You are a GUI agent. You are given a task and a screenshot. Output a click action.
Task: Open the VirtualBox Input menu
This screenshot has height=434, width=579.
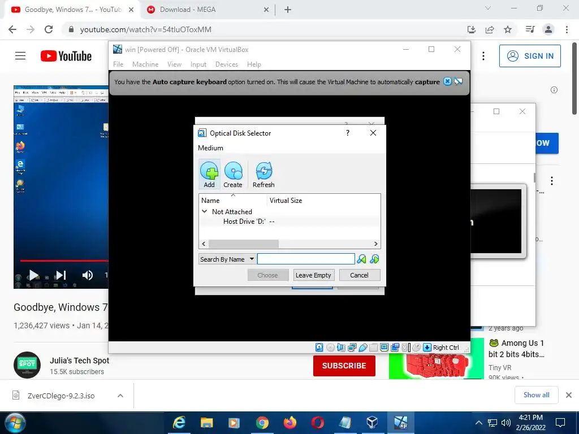pos(198,64)
